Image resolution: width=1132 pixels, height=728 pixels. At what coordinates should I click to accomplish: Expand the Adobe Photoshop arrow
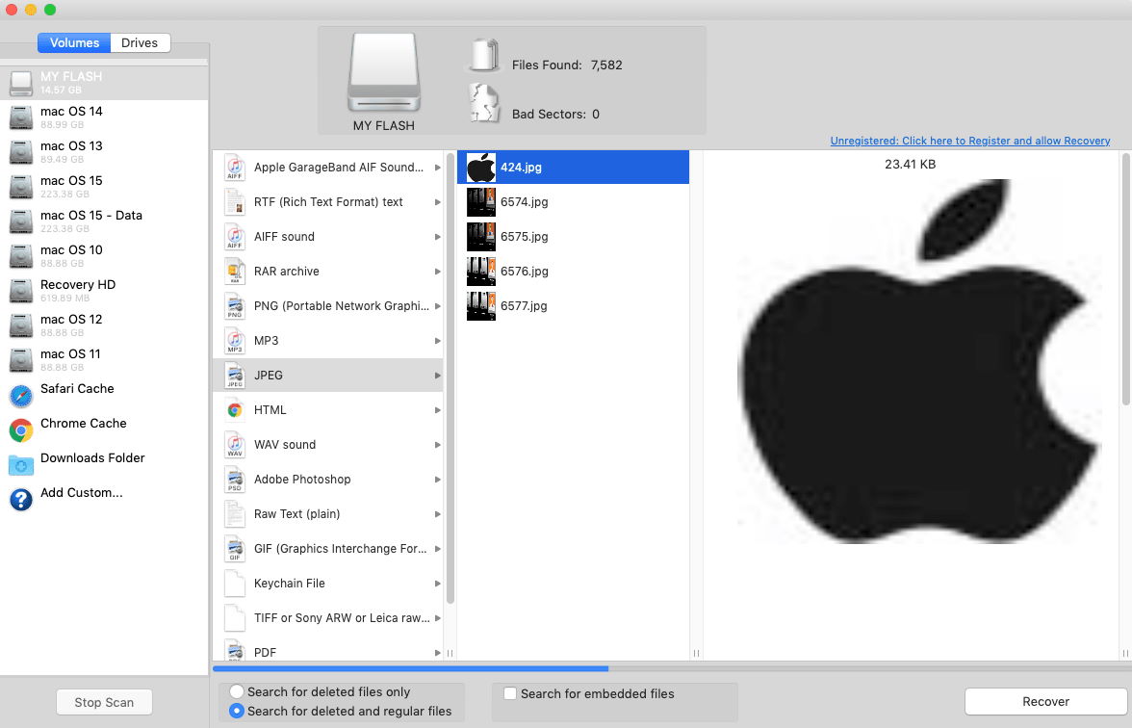[x=437, y=480]
